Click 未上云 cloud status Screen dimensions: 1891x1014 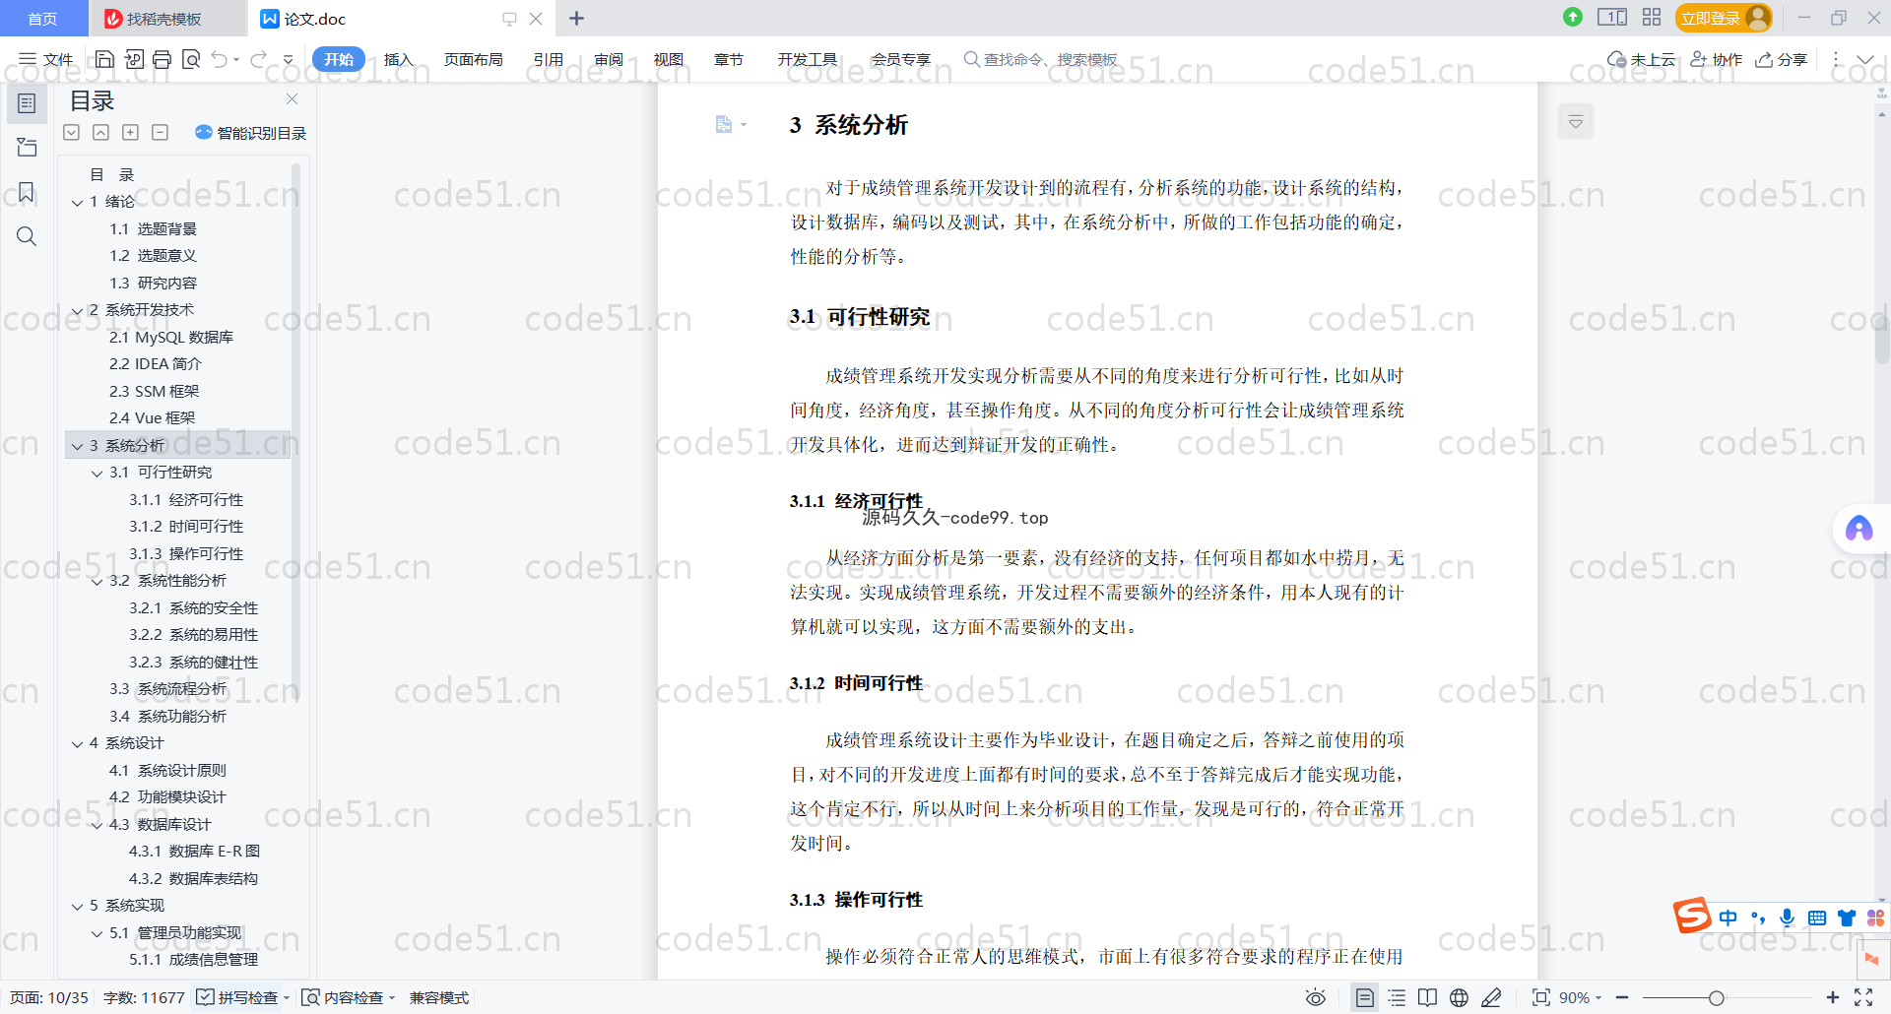(x=1641, y=59)
